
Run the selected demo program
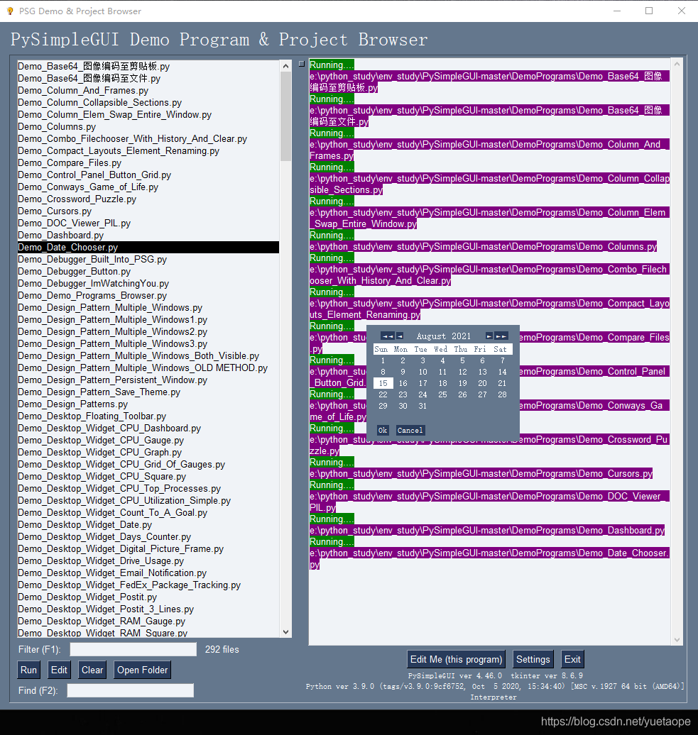click(x=28, y=670)
